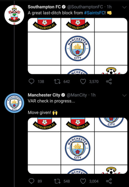Reply to the Manchester City tweet
Screen dimensions: 129x187
pos(31,181)
